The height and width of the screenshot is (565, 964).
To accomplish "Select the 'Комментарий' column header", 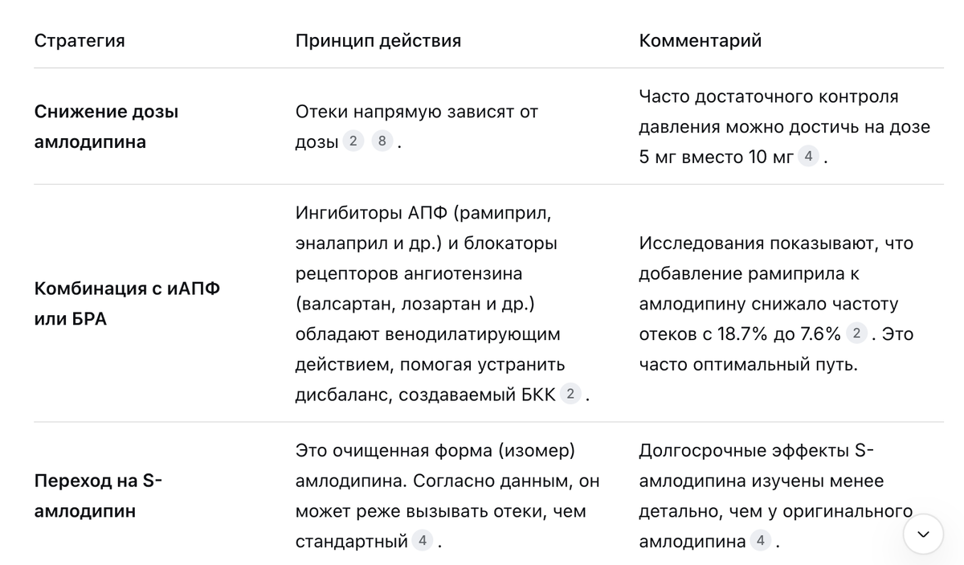I will [x=701, y=40].
